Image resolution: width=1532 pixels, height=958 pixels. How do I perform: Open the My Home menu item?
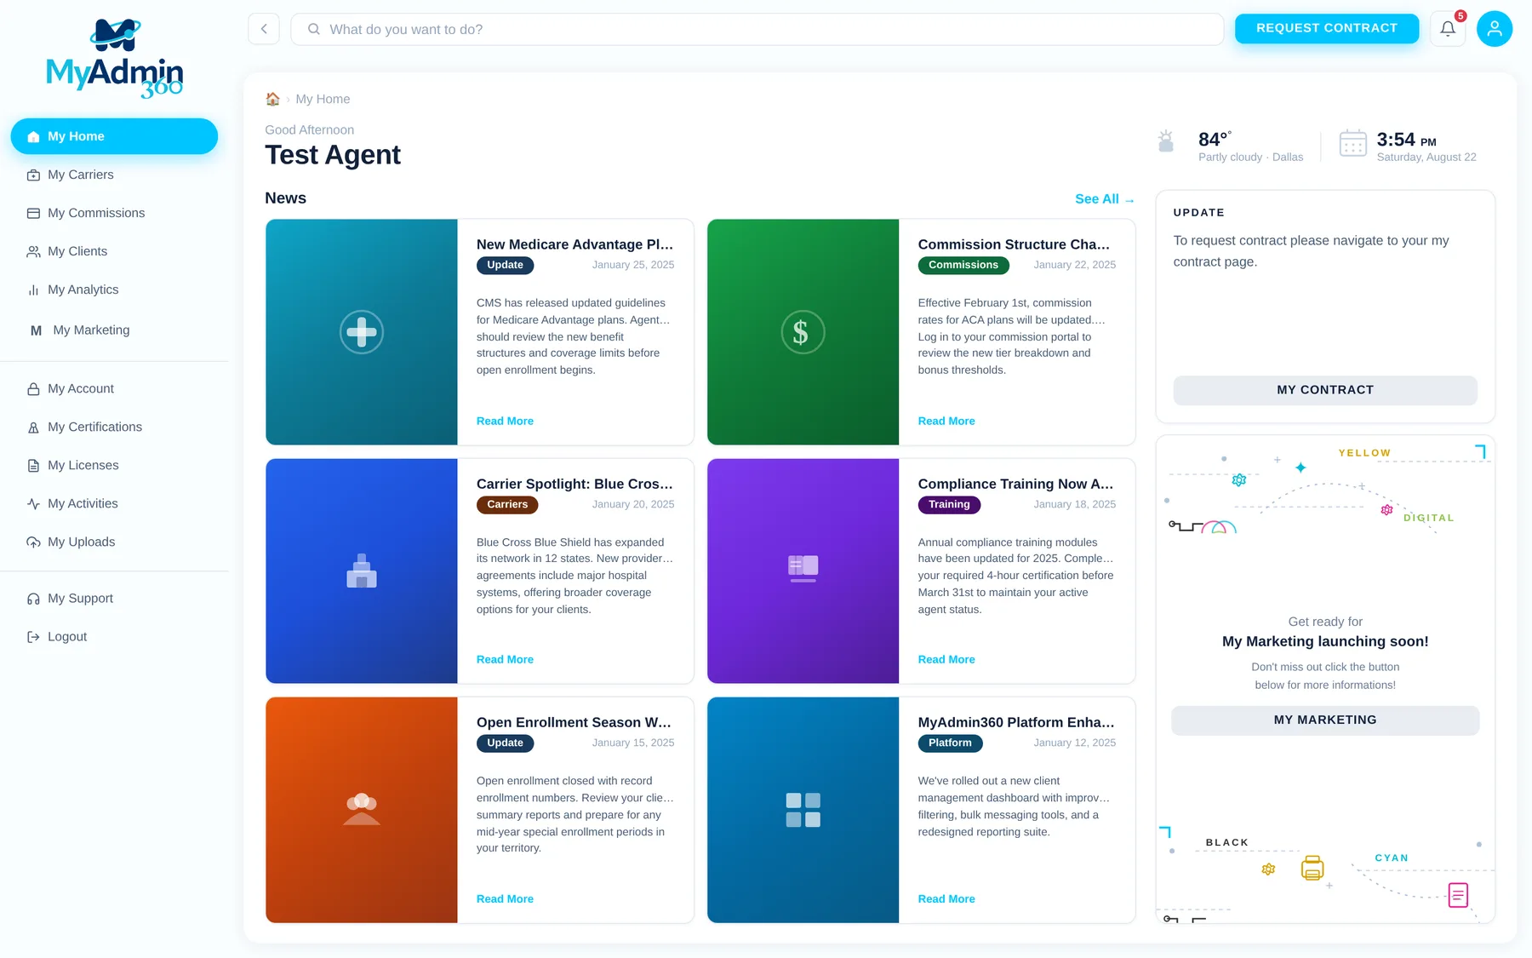(114, 136)
